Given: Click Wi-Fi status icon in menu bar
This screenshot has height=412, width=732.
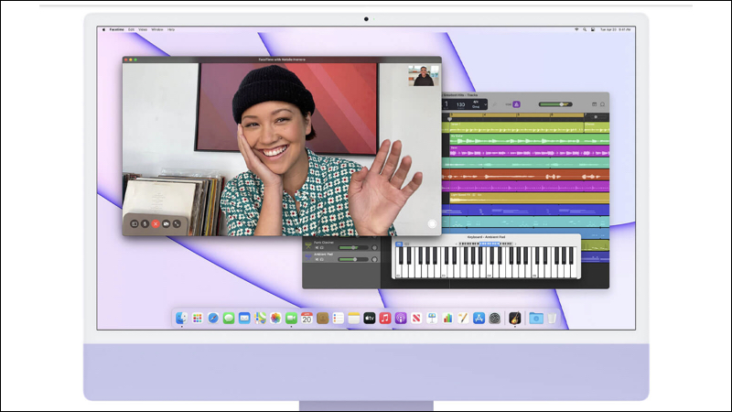Looking at the screenshot, I should click(x=576, y=29).
